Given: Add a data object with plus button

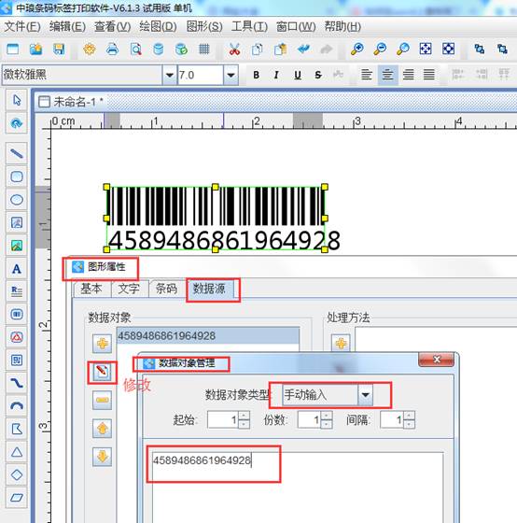Looking at the screenshot, I should click(102, 344).
